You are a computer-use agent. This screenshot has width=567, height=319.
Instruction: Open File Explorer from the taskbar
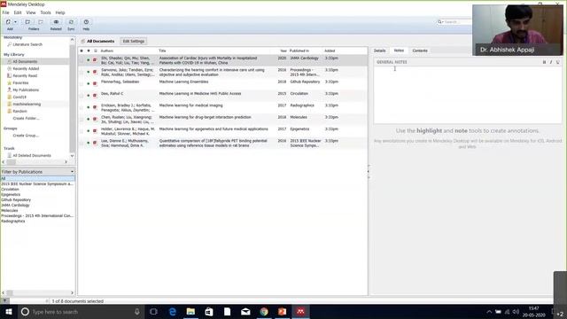coord(190,312)
